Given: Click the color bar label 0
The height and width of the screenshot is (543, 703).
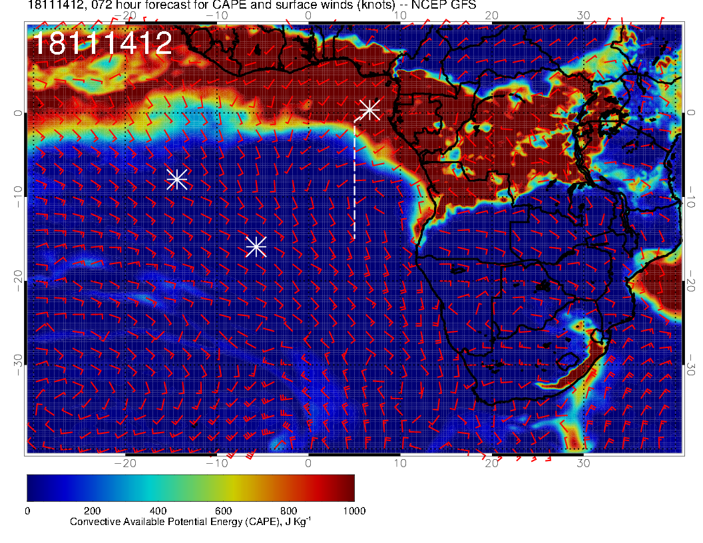Looking at the screenshot, I should (27, 511).
